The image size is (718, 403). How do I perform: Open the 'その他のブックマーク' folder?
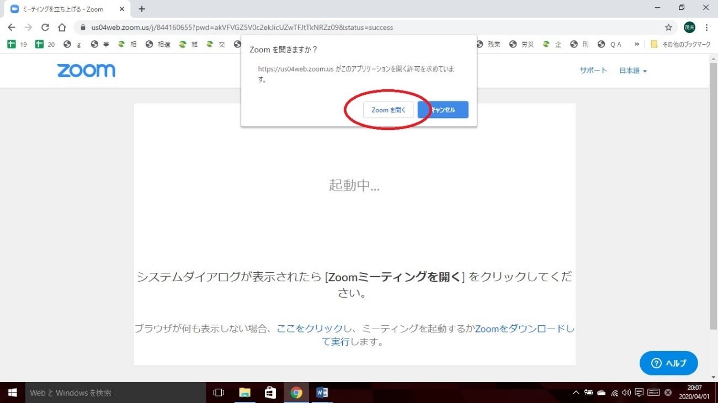point(680,45)
